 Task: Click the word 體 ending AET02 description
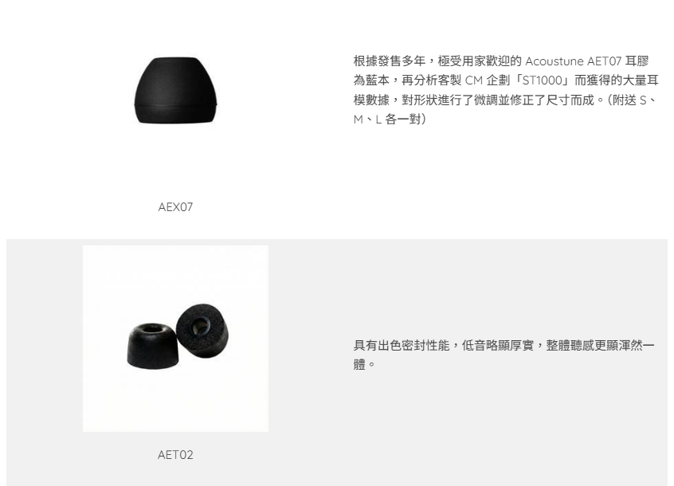pos(359,364)
